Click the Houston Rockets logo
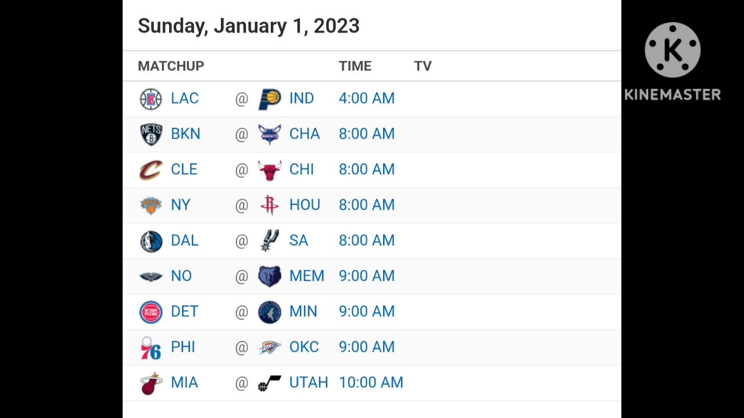Screen dimensions: 744x418 tap(270, 205)
